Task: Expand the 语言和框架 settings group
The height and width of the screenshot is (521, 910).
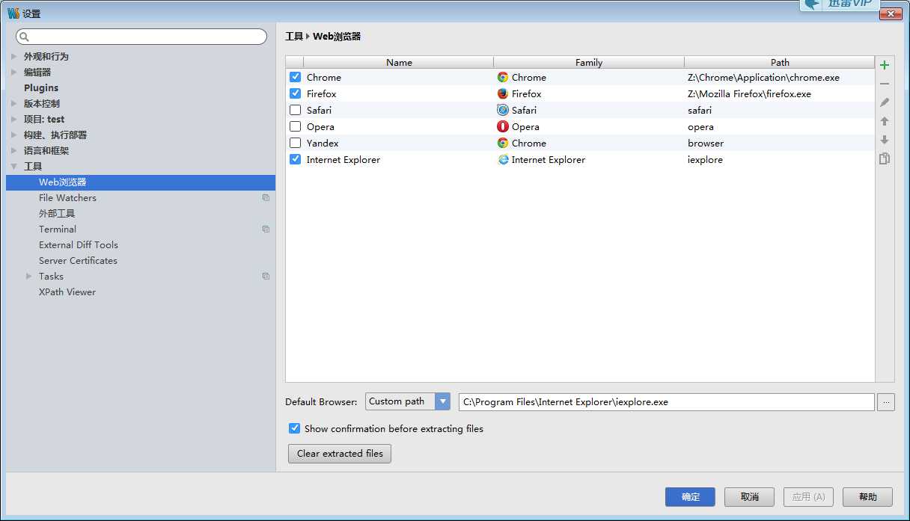Action: (14, 150)
